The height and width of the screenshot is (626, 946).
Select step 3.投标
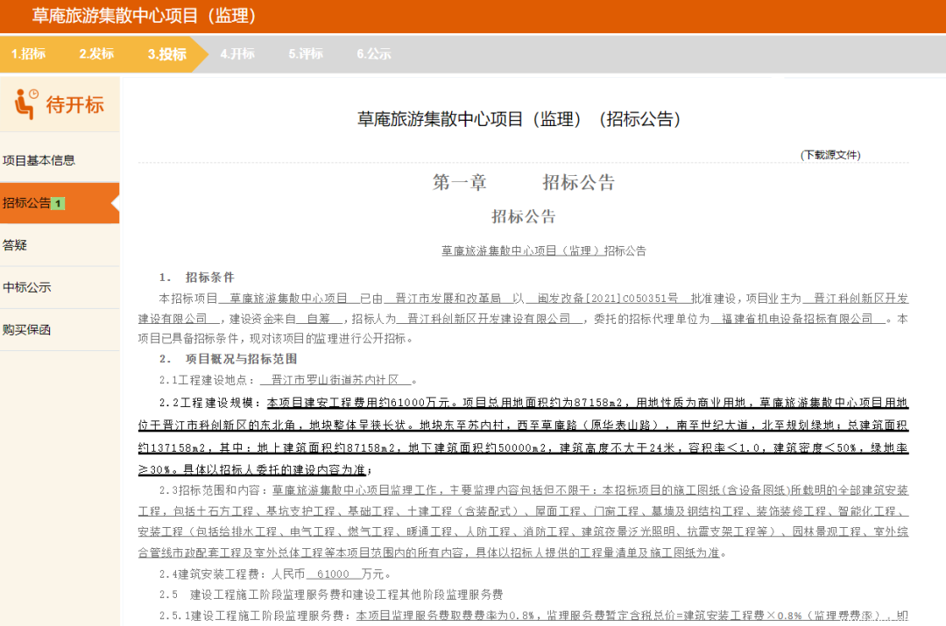tap(167, 54)
